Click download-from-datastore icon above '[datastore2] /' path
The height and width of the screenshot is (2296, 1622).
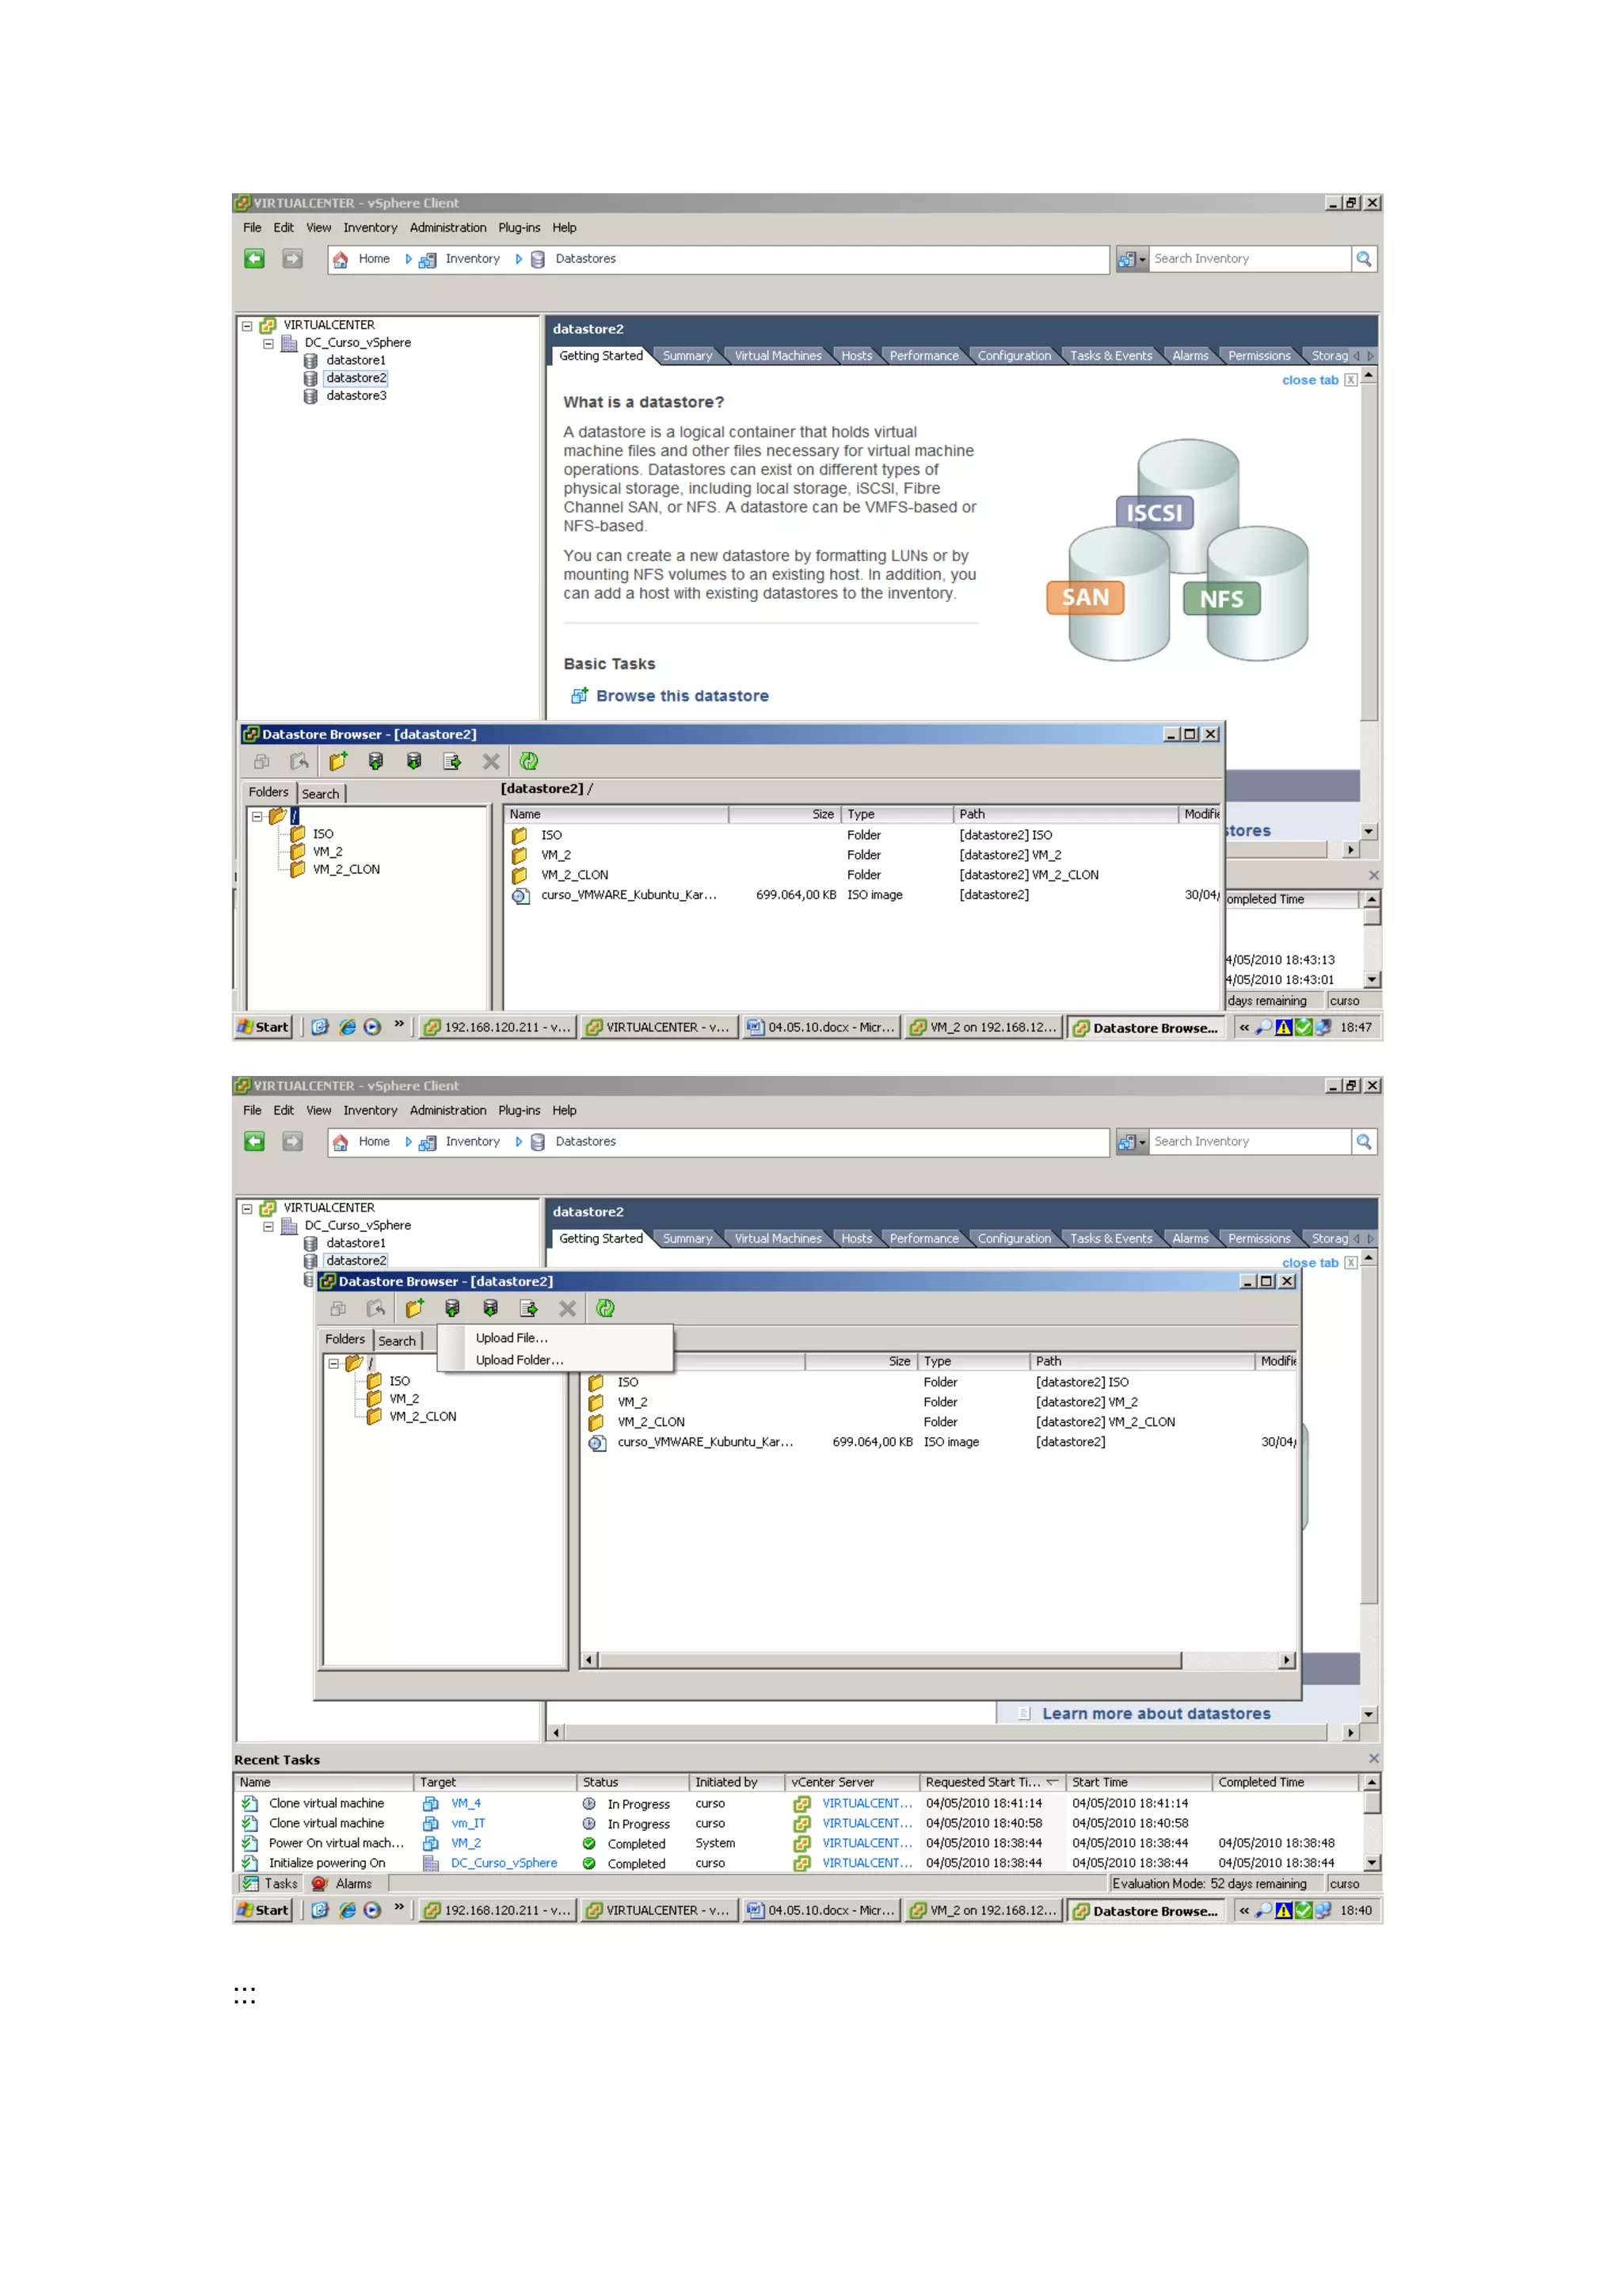tap(413, 761)
